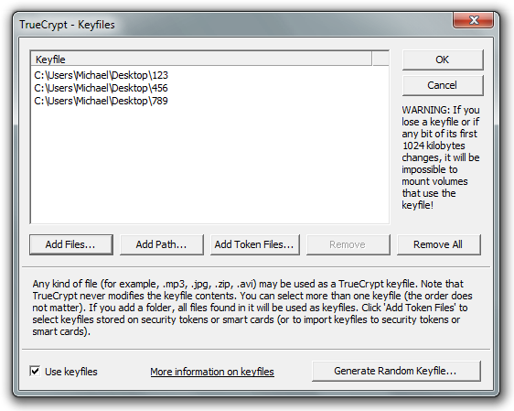Viewport: 514px width, 411px height.
Task: Open More information on keyfiles link
Action: coord(212,372)
